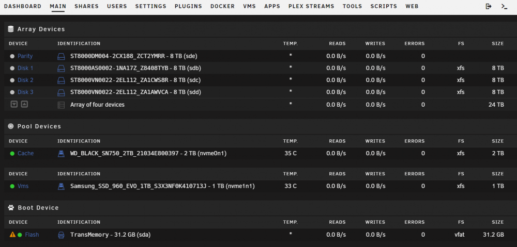Click the Pool Devices disc icon
517x247 pixels.
11,126
